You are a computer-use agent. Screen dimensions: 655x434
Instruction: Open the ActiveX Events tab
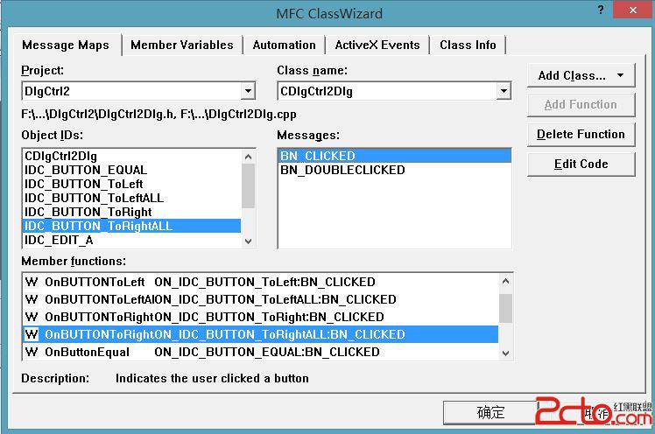click(377, 45)
